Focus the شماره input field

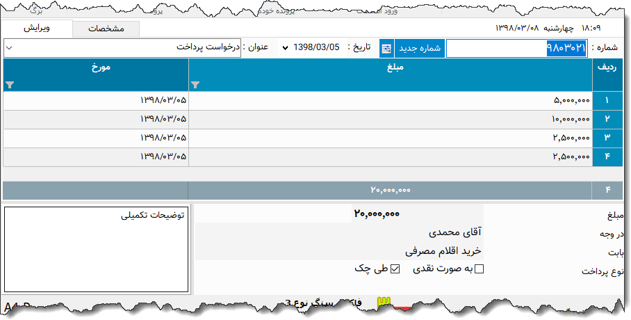(x=517, y=49)
